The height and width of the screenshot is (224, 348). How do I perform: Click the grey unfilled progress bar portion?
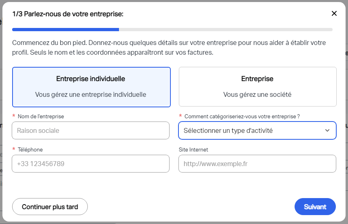tap(226, 30)
